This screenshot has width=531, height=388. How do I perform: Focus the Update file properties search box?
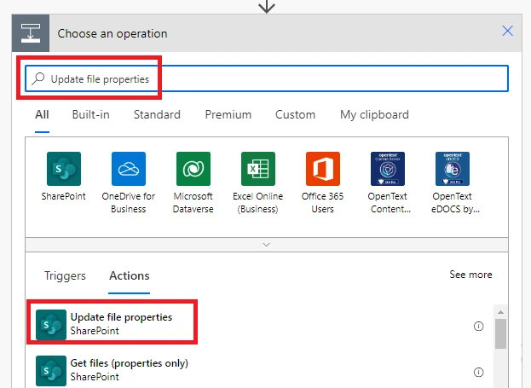coord(267,78)
